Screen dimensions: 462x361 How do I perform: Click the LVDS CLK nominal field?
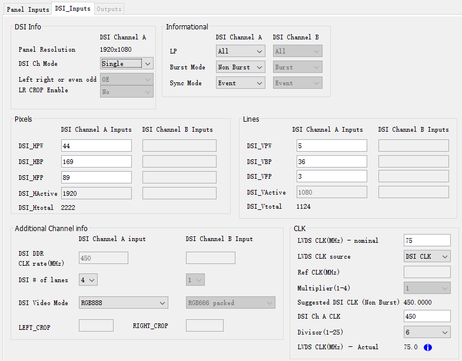click(427, 240)
